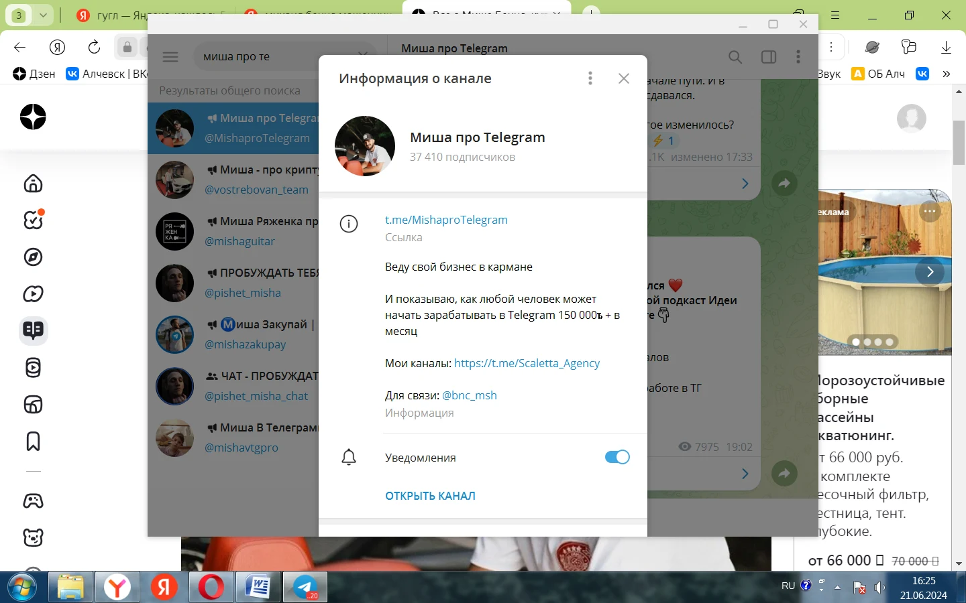
Task: Open the Scaletta_Agency channel link
Action: coord(527,363)
